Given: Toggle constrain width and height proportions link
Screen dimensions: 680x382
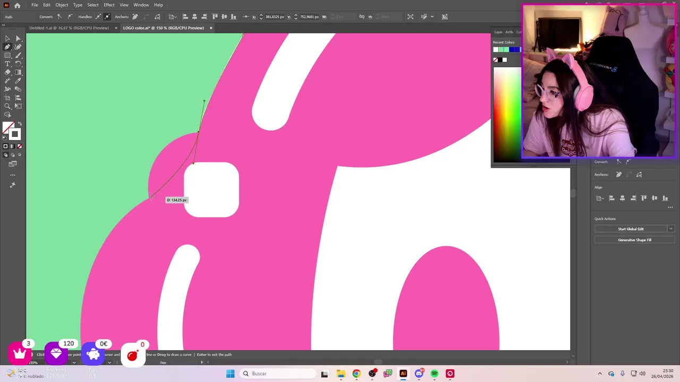Looking at the screenshot, I should coord(362,16).
